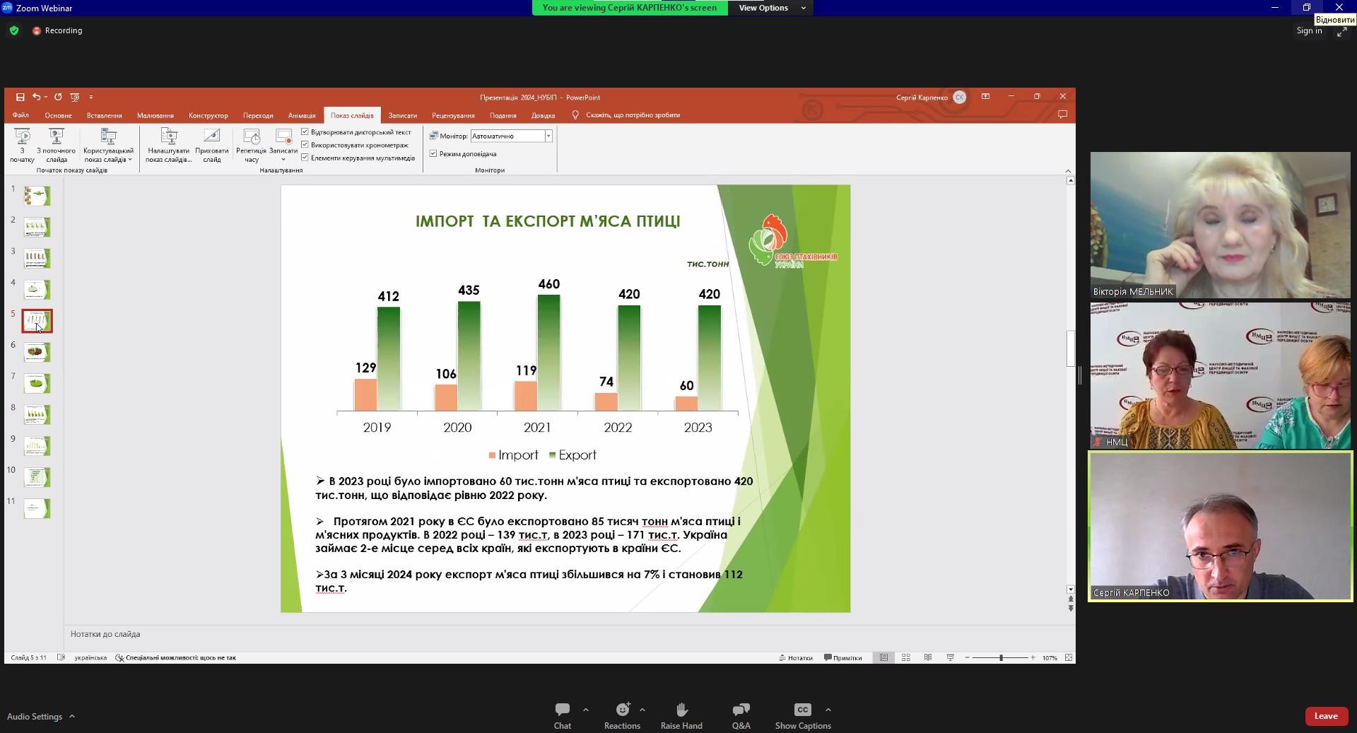Image resolution: width=1357 pixels, height=733 pixels.
Task: Open caret next to Reactions
Action: point(642,710)
